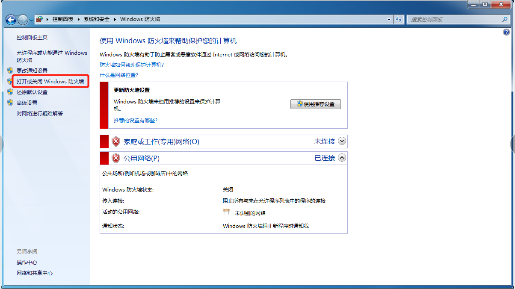Open the 打开或关闭 Windows 防火墙 link
Viewport: 515px width, 289px height.
50,81
